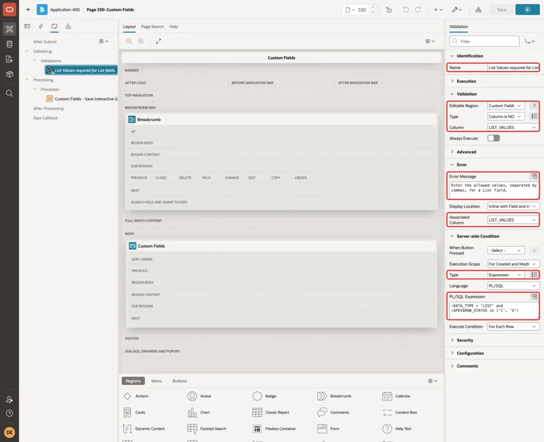Open the Utilities wrench menu
The height and width of the screenshot is (442, 544).
click(457, 10)
